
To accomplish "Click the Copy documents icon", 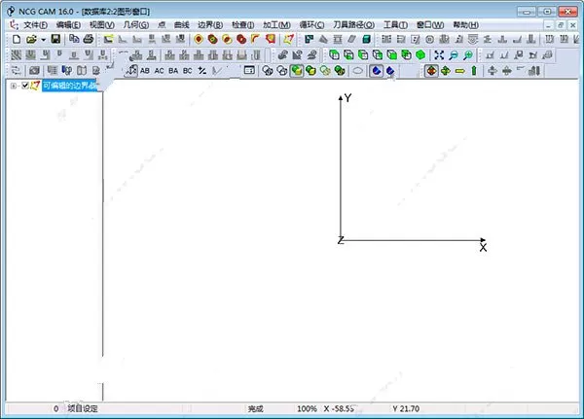I will pos(74,39).
